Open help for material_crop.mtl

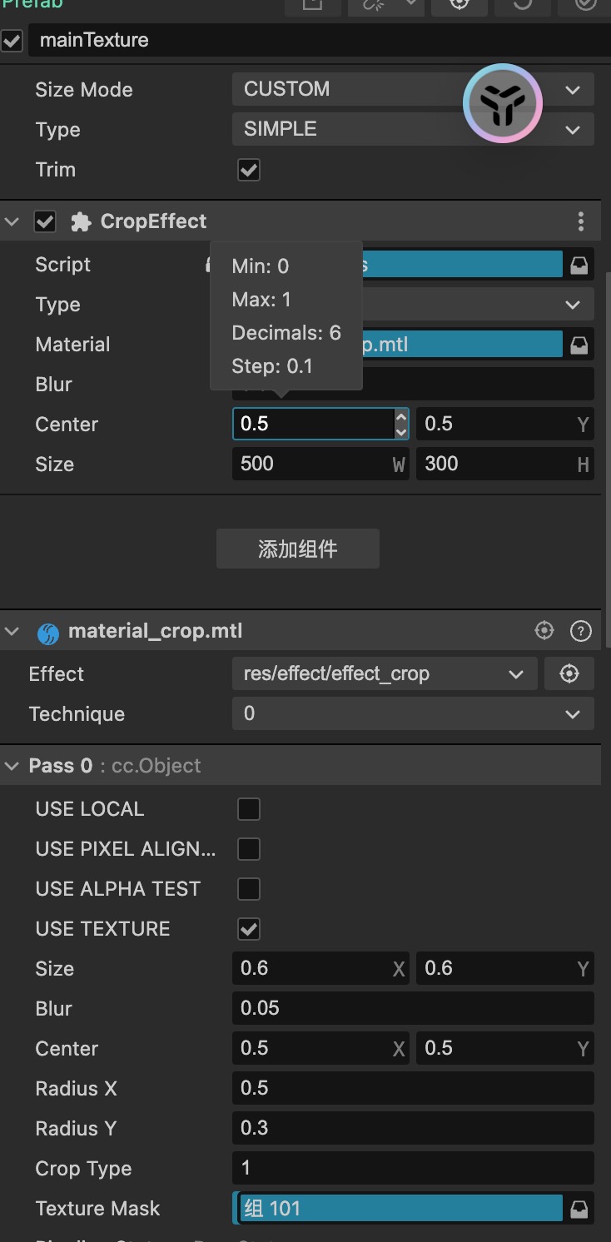point(580,631)
